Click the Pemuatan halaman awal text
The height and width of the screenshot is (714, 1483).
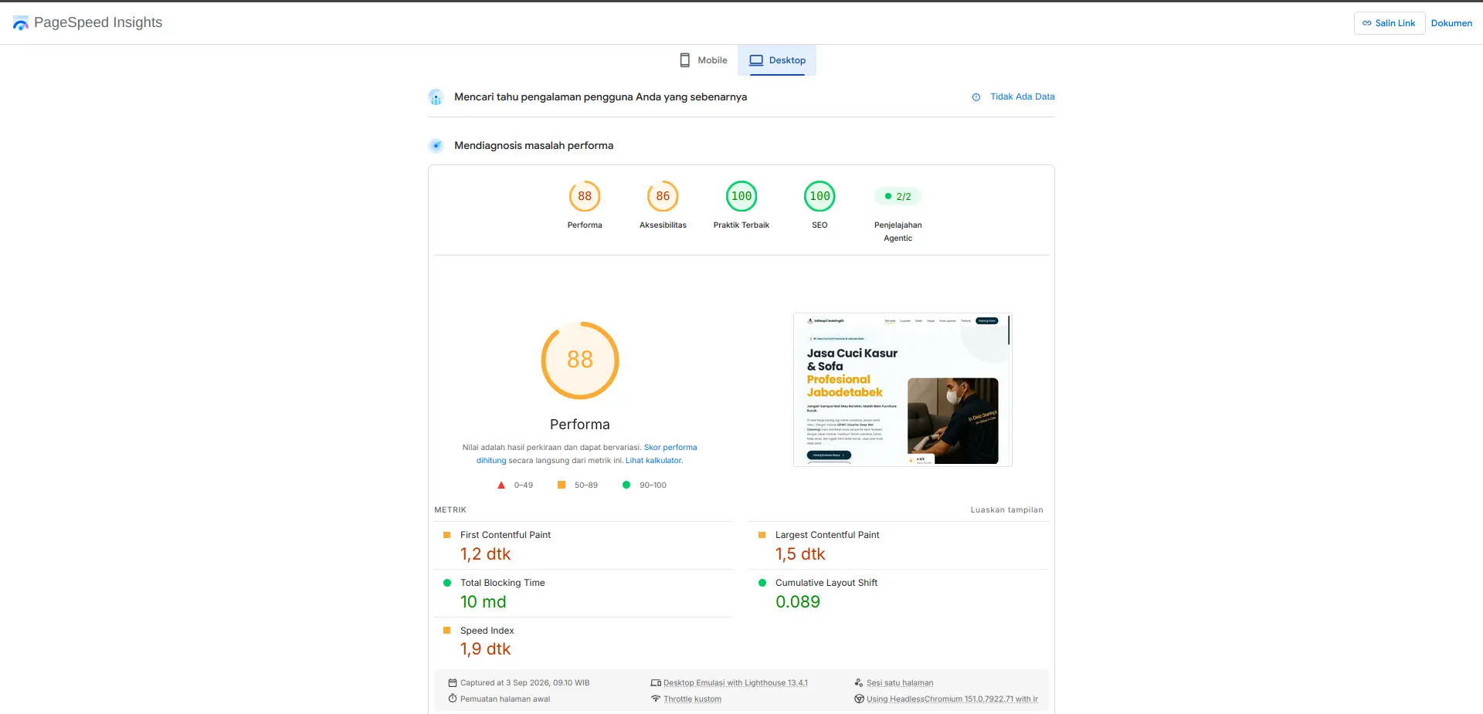505,699
